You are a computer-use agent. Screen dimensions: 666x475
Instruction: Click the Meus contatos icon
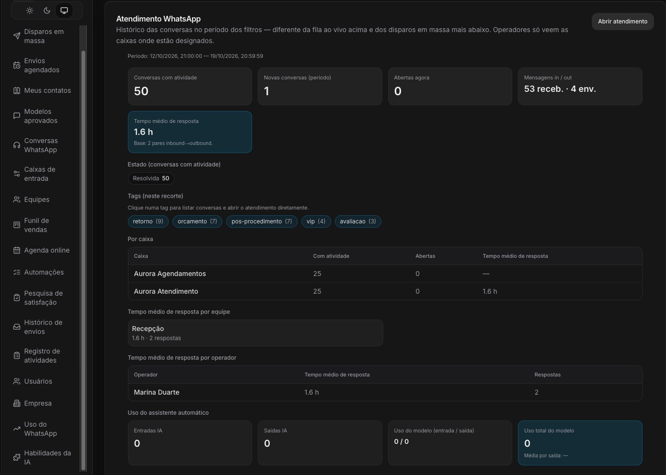[x=17, y=90]
